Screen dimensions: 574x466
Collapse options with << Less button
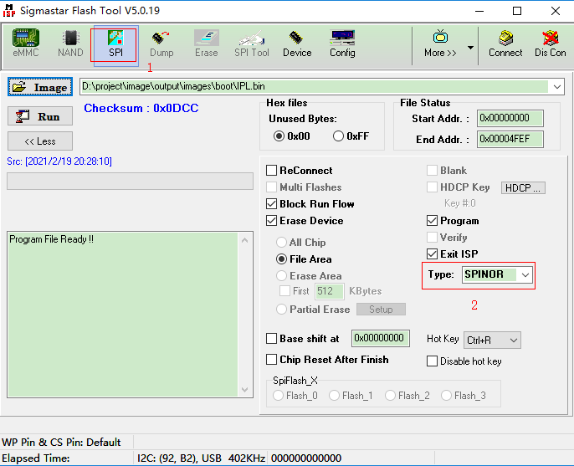[x=40, y=141]
